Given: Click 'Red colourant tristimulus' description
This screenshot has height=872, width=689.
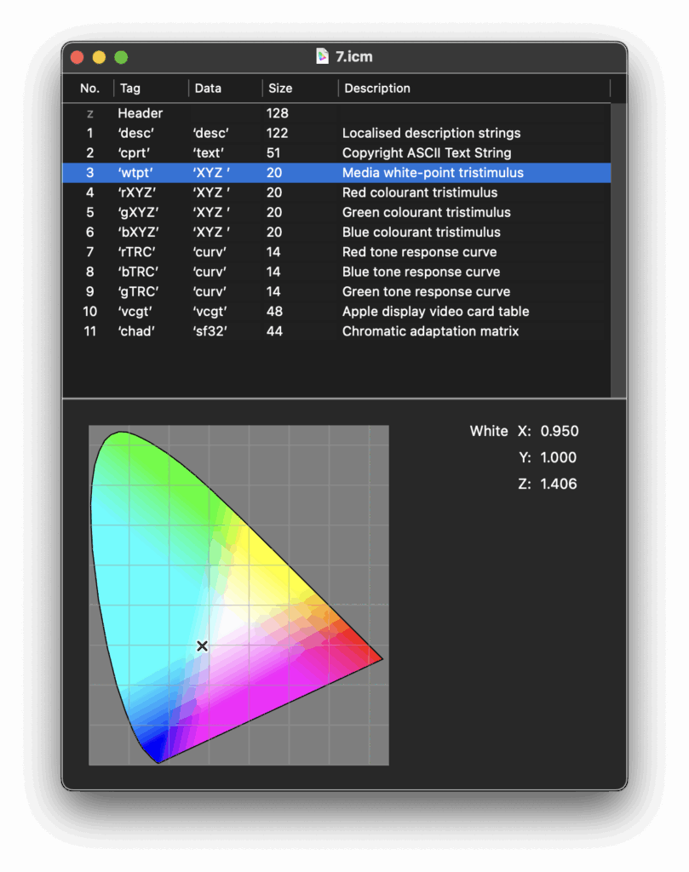Looking at the screenshot, I should pos(420,193).
